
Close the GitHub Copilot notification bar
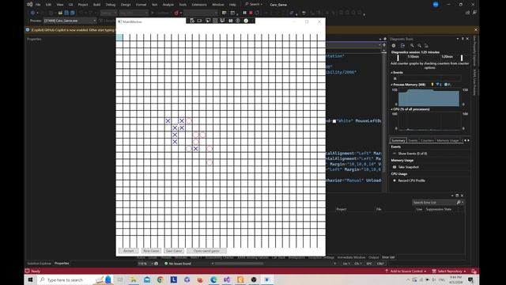(x=476, y=30)
